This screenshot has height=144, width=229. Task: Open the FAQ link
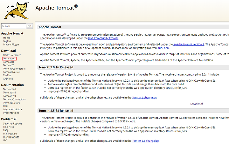coord(5,130)
